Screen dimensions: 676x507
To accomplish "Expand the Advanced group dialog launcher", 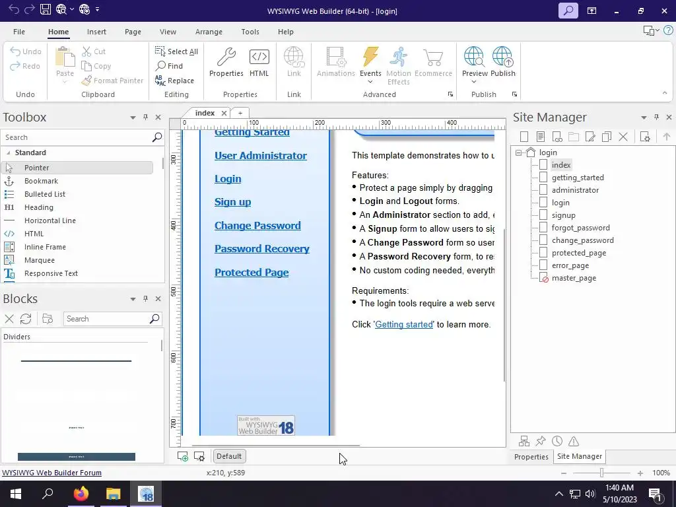I will [450, 94].
